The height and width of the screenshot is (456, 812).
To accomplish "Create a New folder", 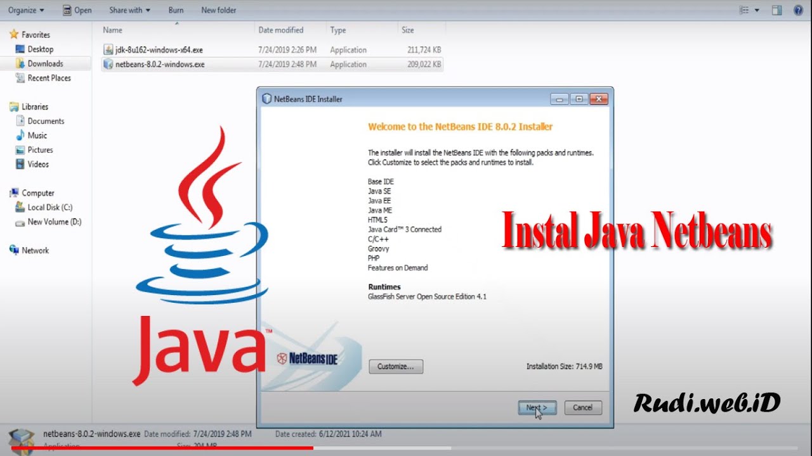I will [x=218, y=10].
